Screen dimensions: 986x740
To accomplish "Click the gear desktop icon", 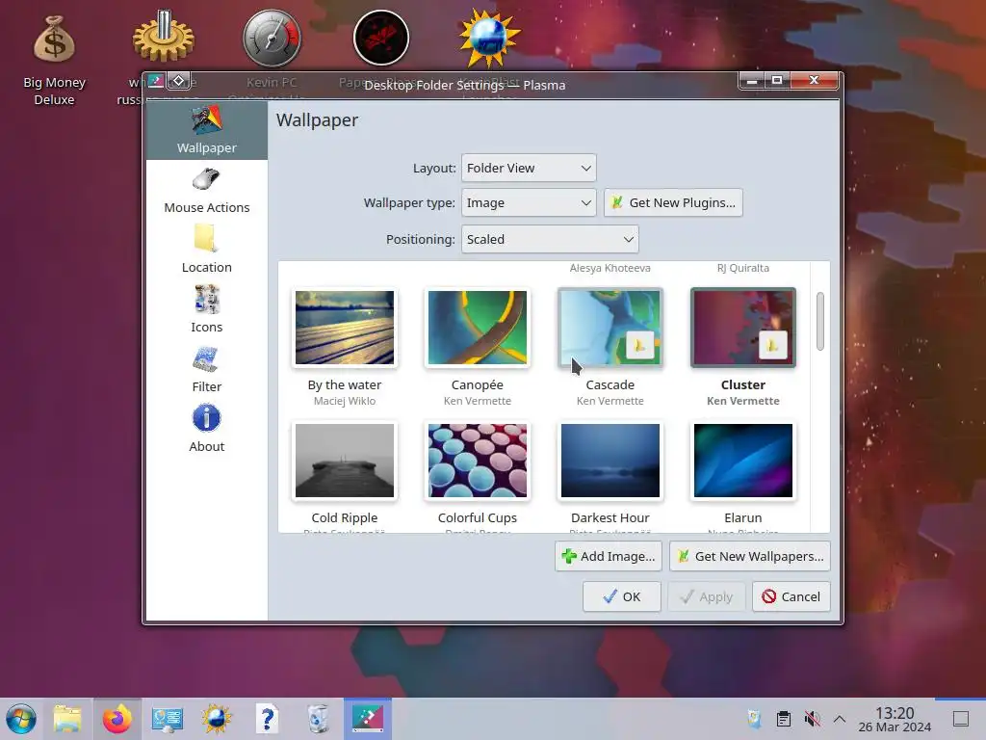I will (163, 38).
